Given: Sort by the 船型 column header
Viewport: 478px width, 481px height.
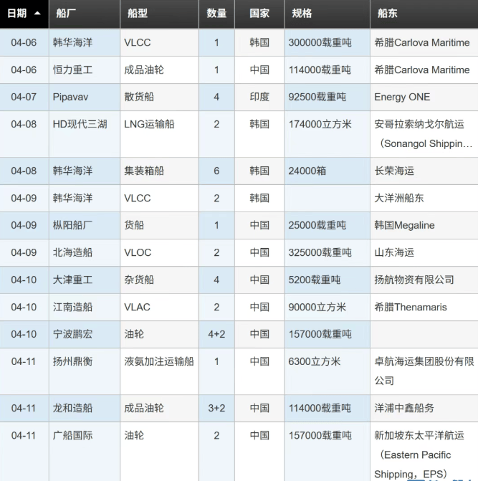Looking at the screenshot, I should [x=138, y=14].
